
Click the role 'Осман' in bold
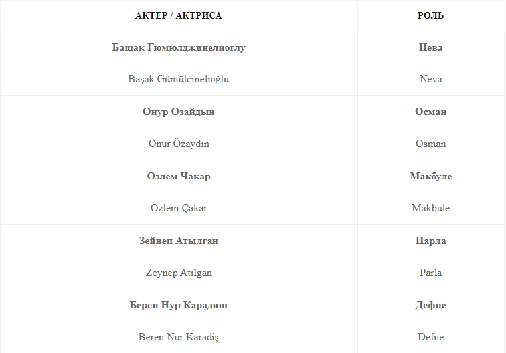(x=430, y=112)
